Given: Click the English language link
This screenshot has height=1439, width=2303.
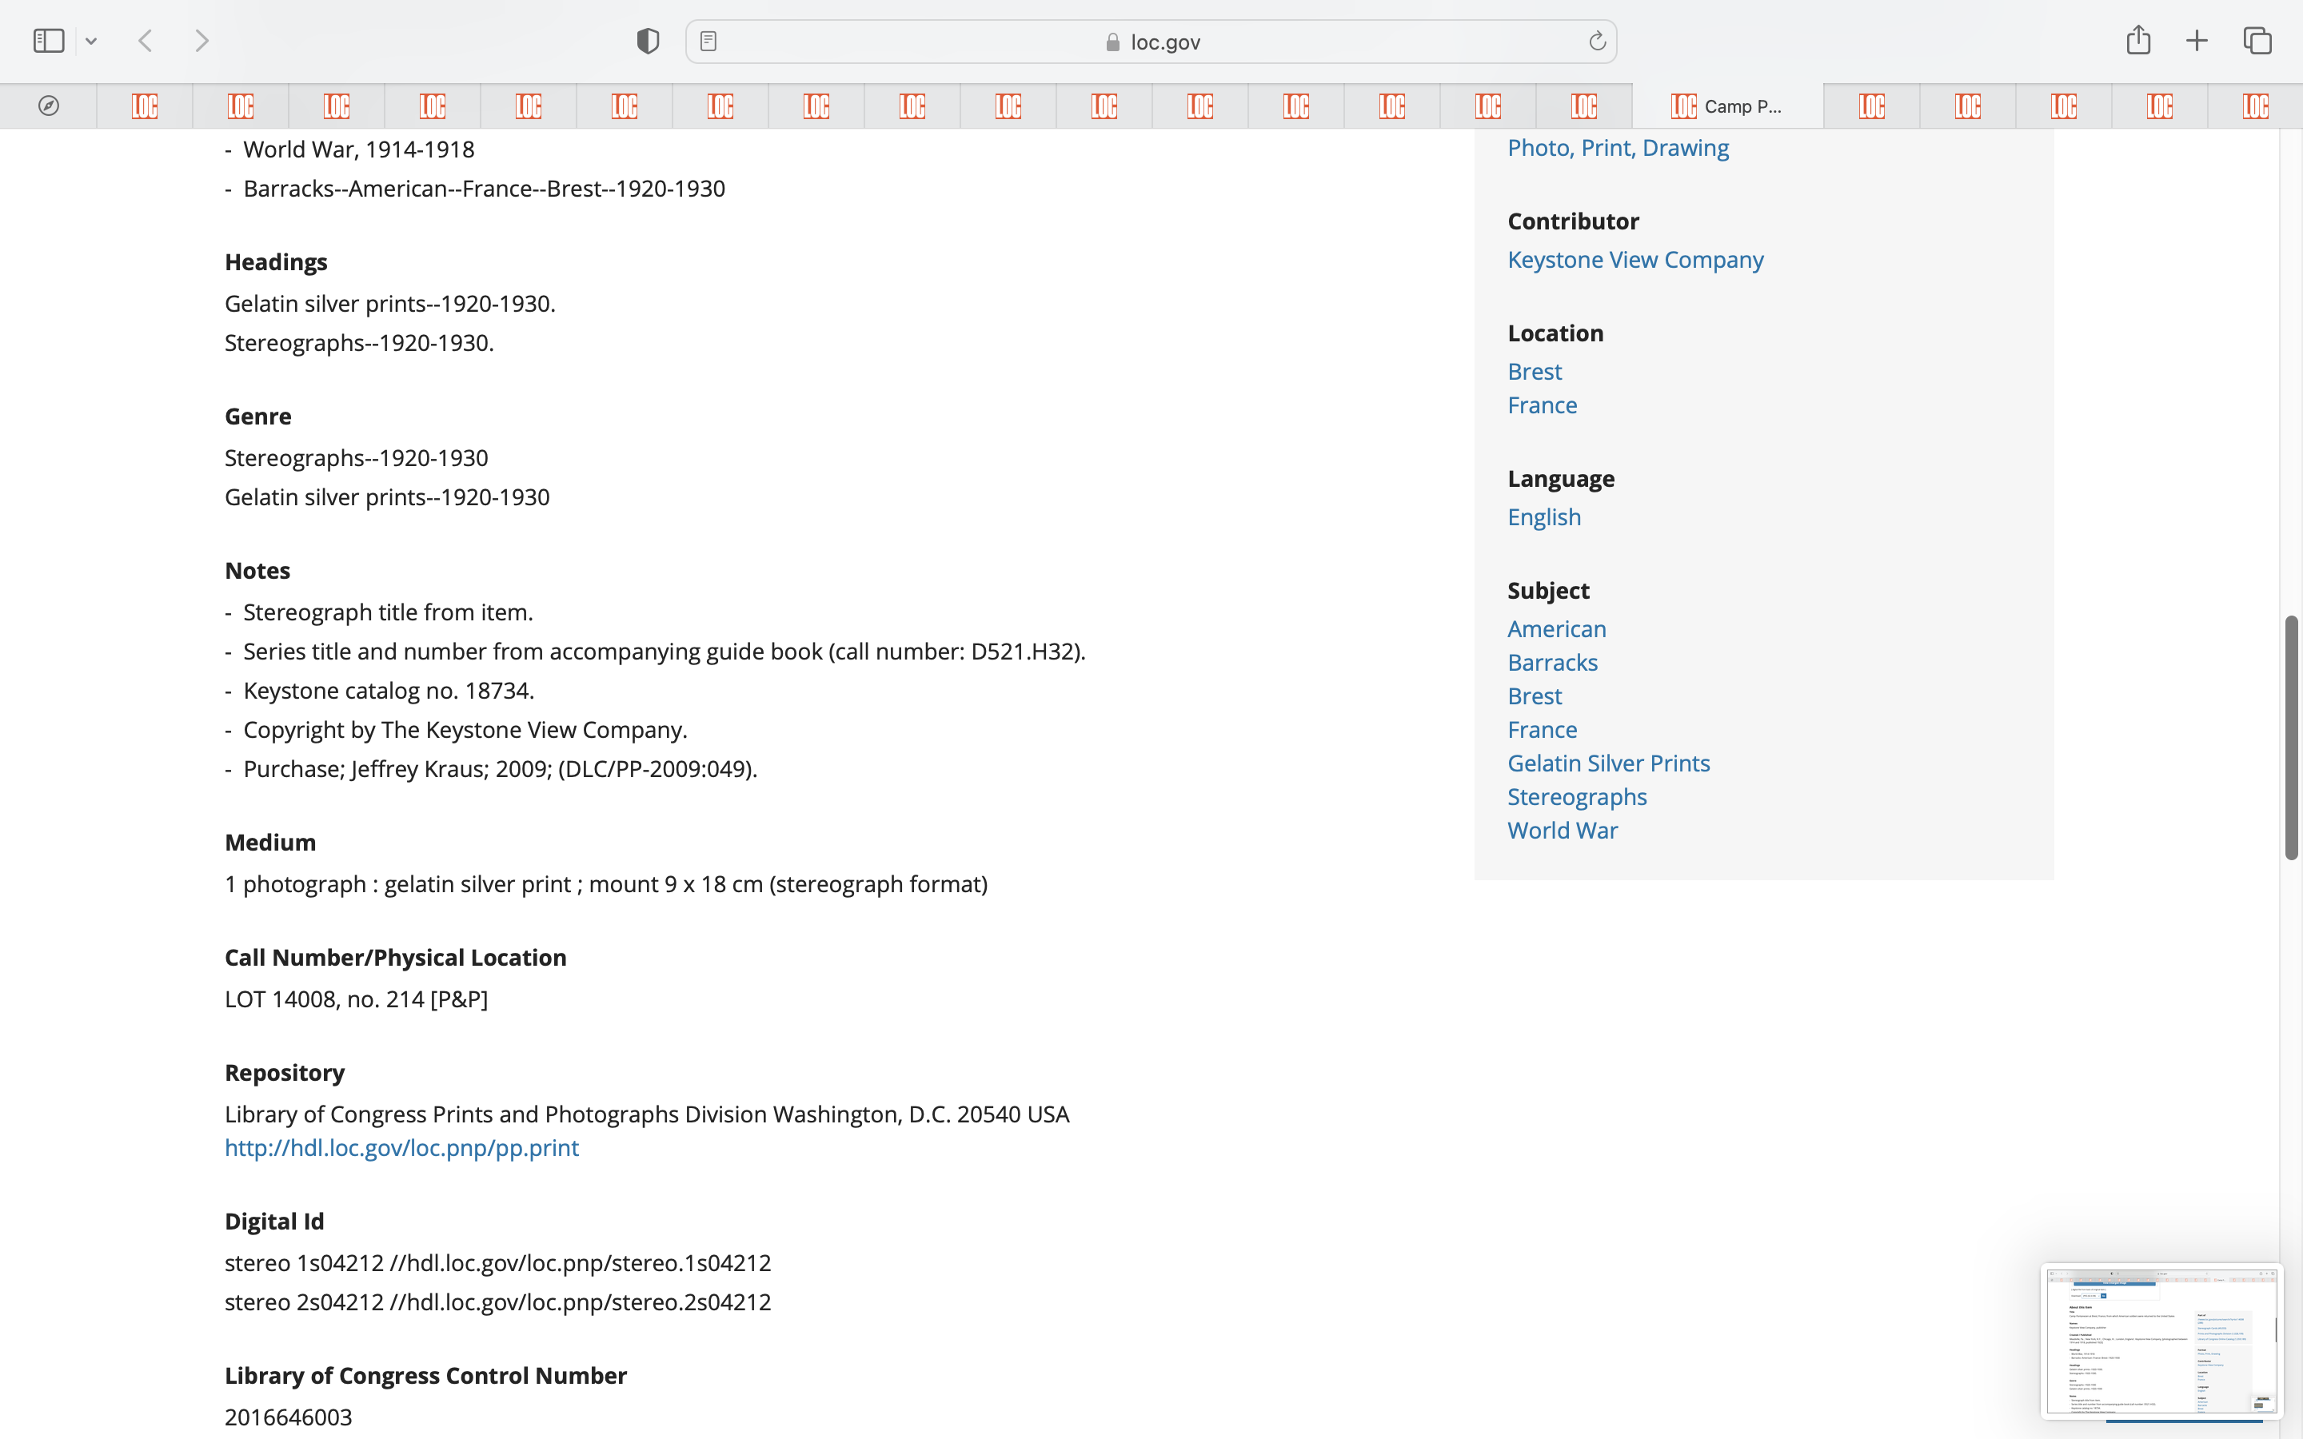Looking at the screenshot, I should click(x=1543, y=516).
